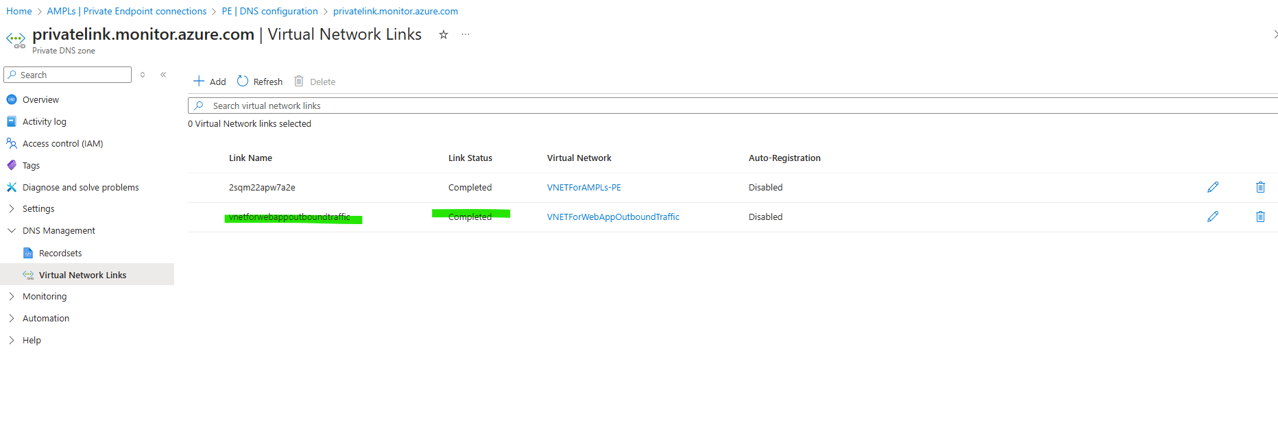Delete the vnetforwebappoutboundtraffic link via trash icon
The image size is (1278, 442).
point(1259,217)
